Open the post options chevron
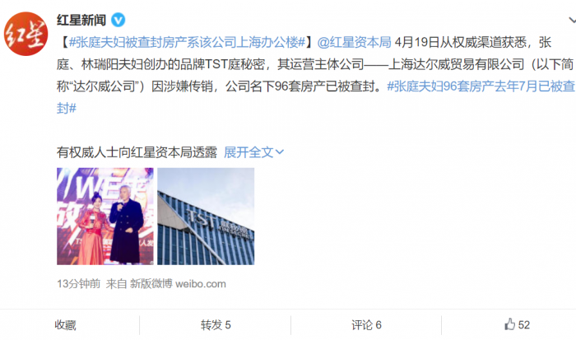 572,21
